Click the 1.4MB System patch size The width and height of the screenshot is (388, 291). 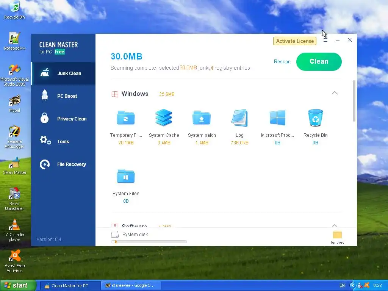coord(202,143)
